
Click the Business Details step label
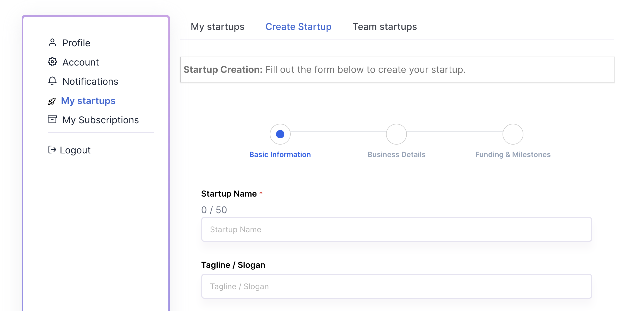tap(396, 154)
